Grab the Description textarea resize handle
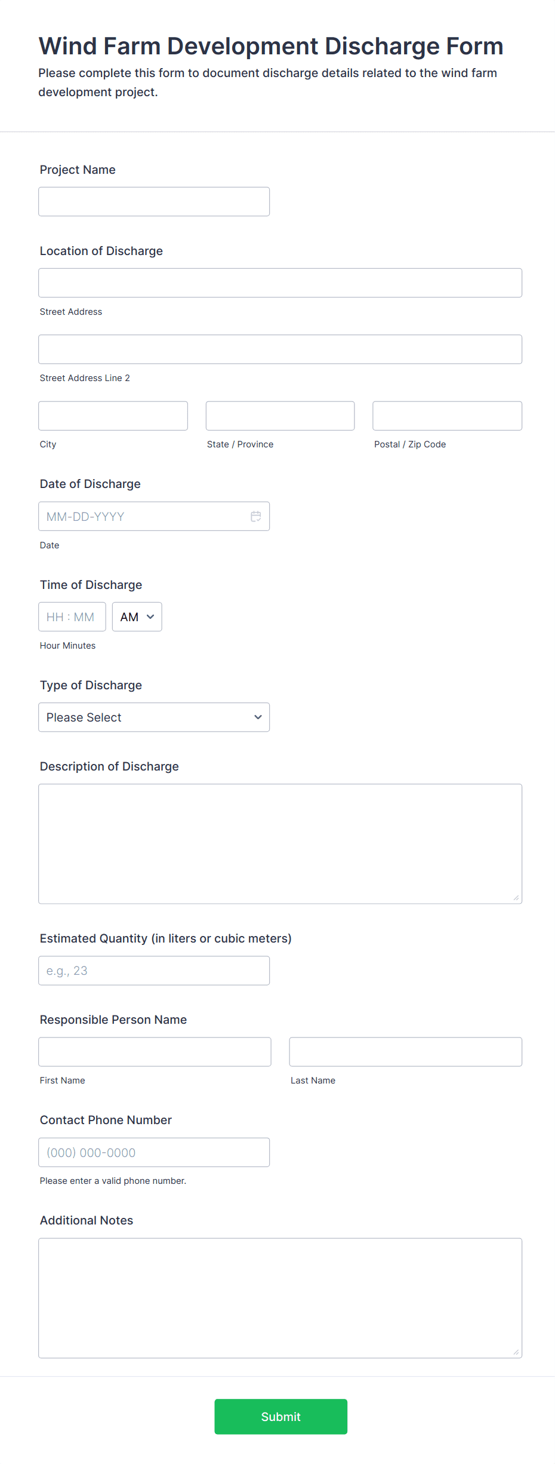Image resolution: width=555 pixels, height=1464 pixels. click(516, 898)
